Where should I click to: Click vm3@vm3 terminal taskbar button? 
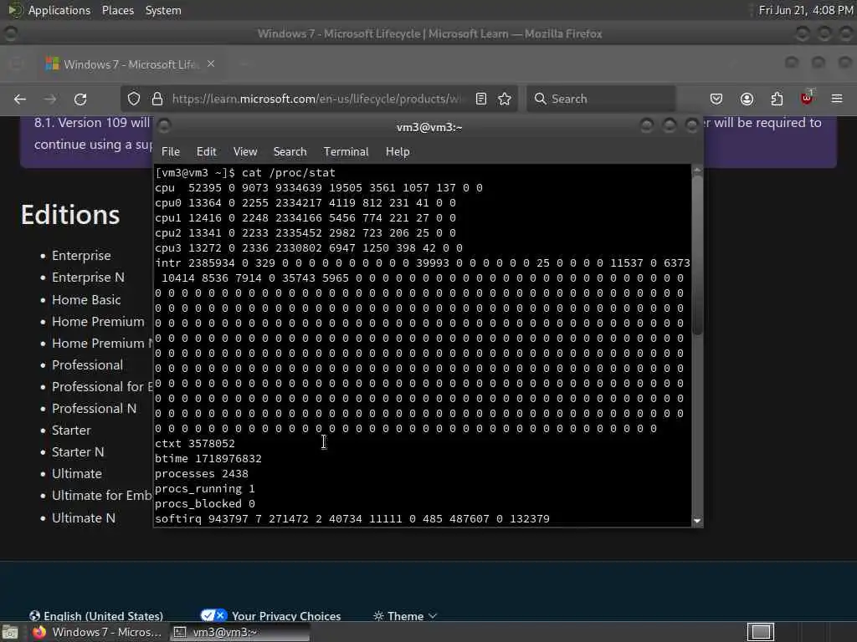[239, 632]
